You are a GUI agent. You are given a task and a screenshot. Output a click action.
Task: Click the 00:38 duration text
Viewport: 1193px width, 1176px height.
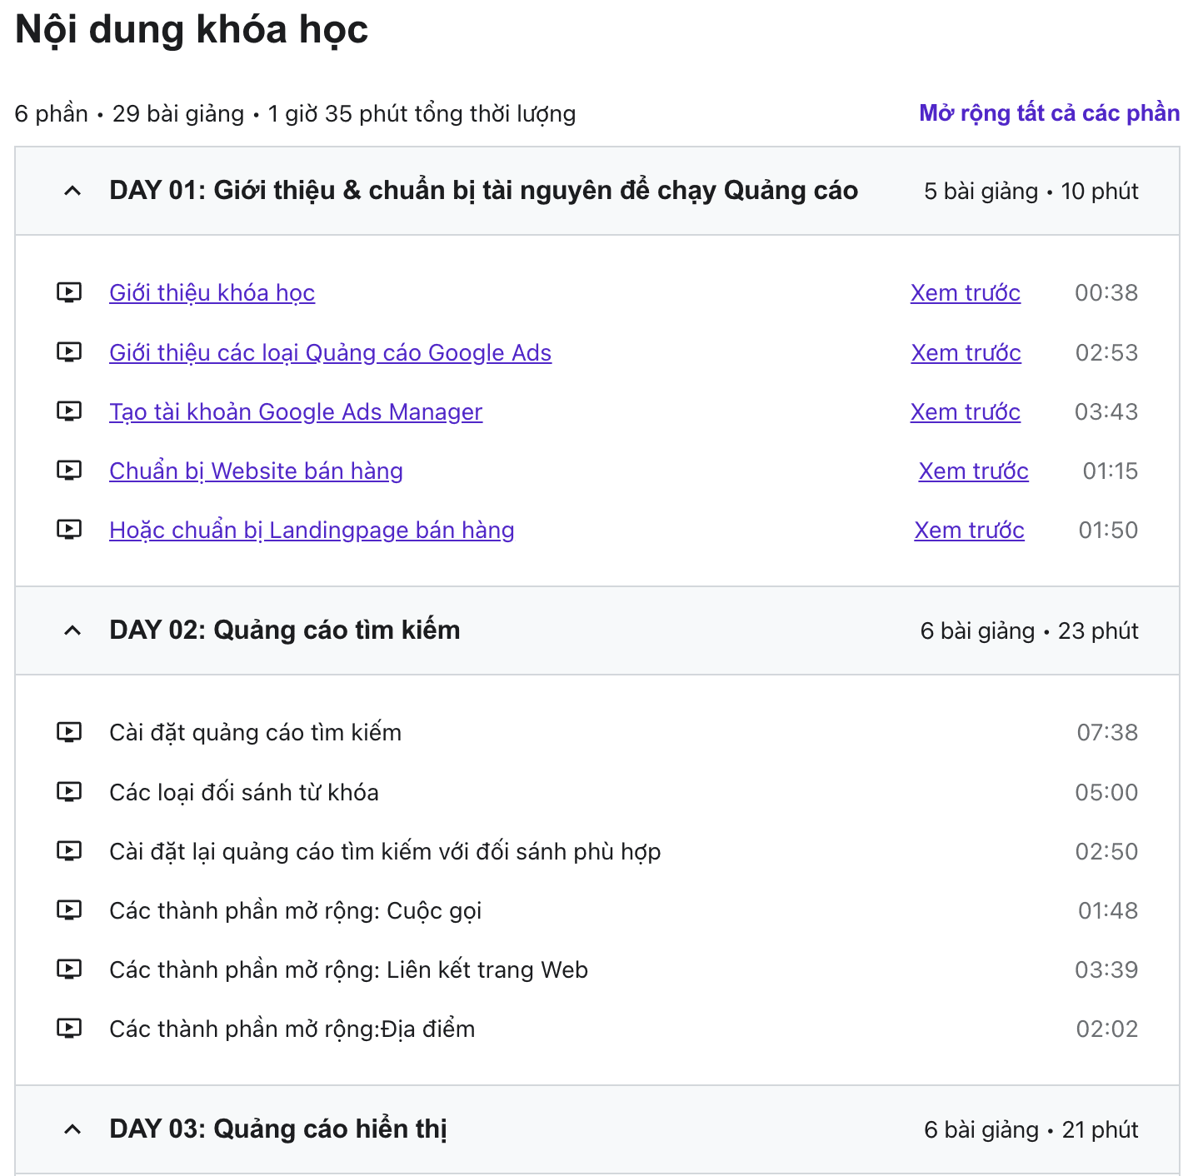1106,293
